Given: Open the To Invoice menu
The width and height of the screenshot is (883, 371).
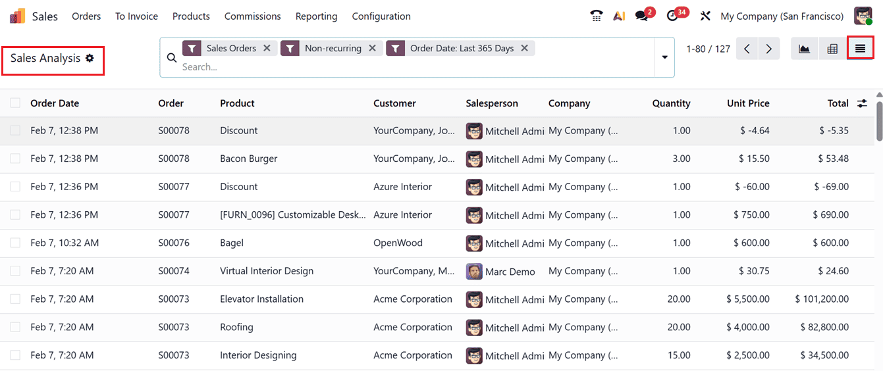Looking at the screenshot, I should (136, 16).
